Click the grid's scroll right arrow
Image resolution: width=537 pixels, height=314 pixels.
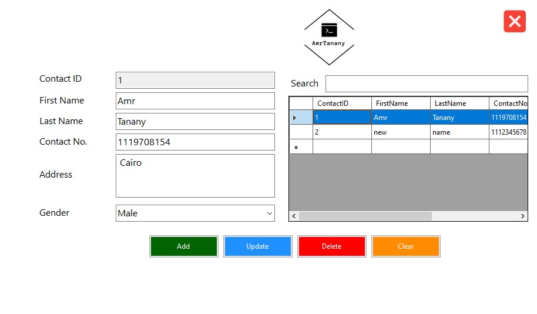click(x=523, y=216)
